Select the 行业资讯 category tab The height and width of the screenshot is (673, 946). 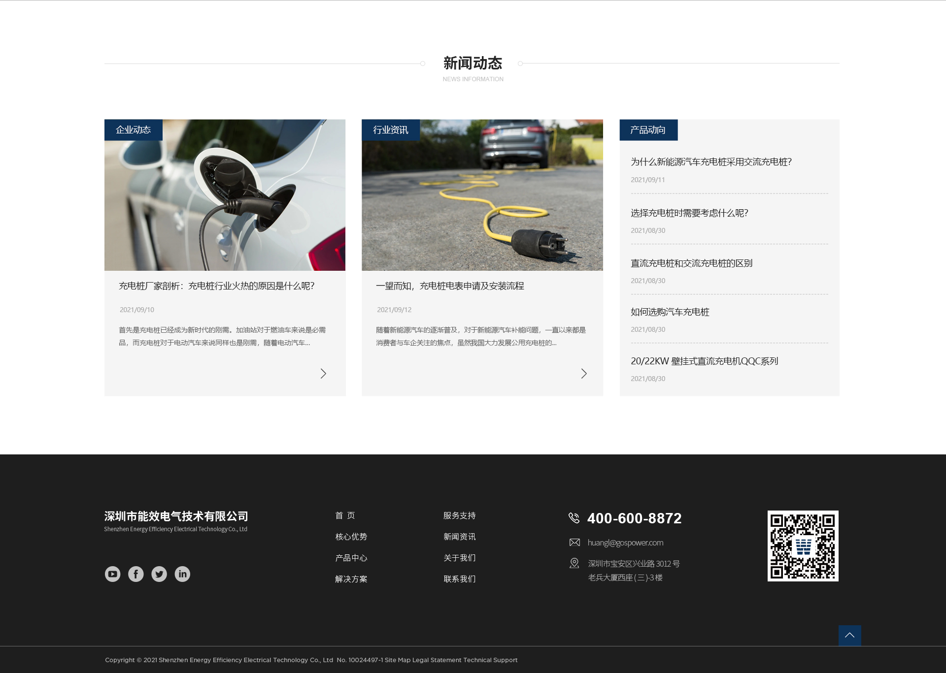point(390,130)
